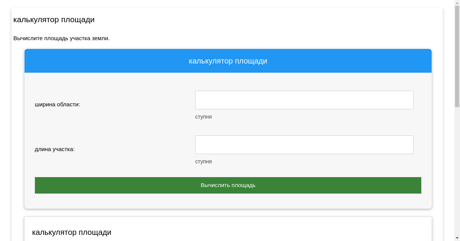460x241 pixels.
Task: Click empty gray space below the Вычислить площадь button
Action: coord(228,201)
